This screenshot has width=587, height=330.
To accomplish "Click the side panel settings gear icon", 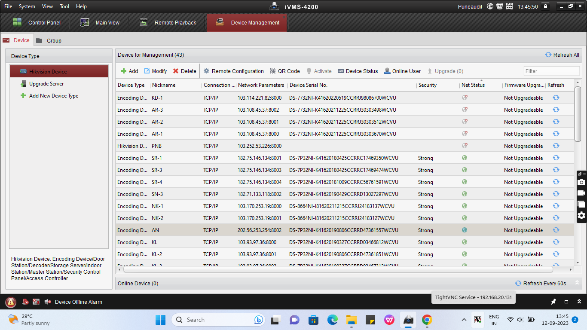I will tap(581, 216).
